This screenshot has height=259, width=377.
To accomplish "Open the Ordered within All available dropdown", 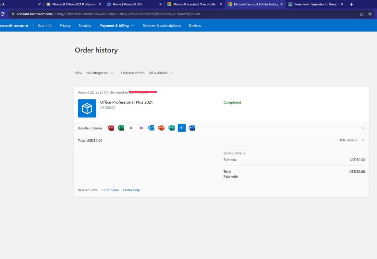I will click(x=161, y=73).
